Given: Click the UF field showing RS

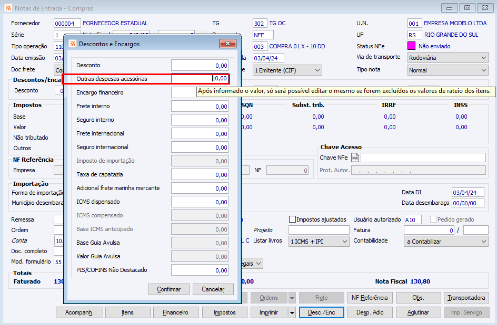Looking at the screenshot, I should pyautogui.click(x=414, y=35).
